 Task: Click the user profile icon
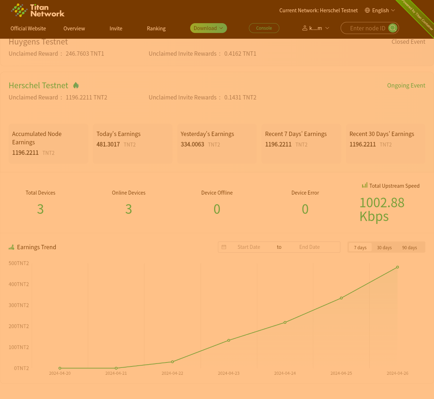(x=305, y=28)
